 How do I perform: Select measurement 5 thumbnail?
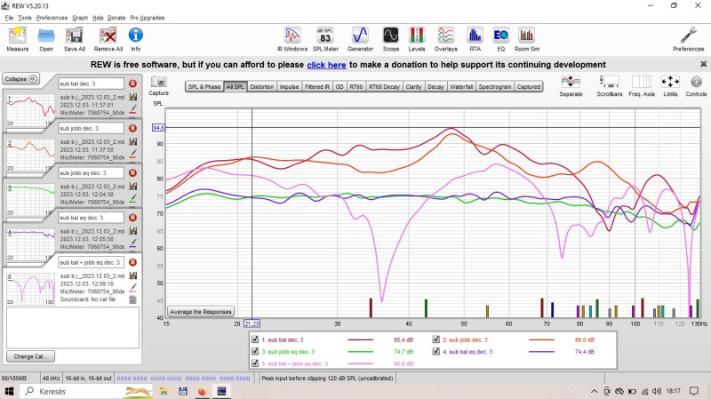tap(30, 289)
